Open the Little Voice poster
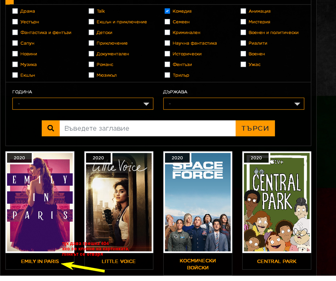 tap(119, 202)
